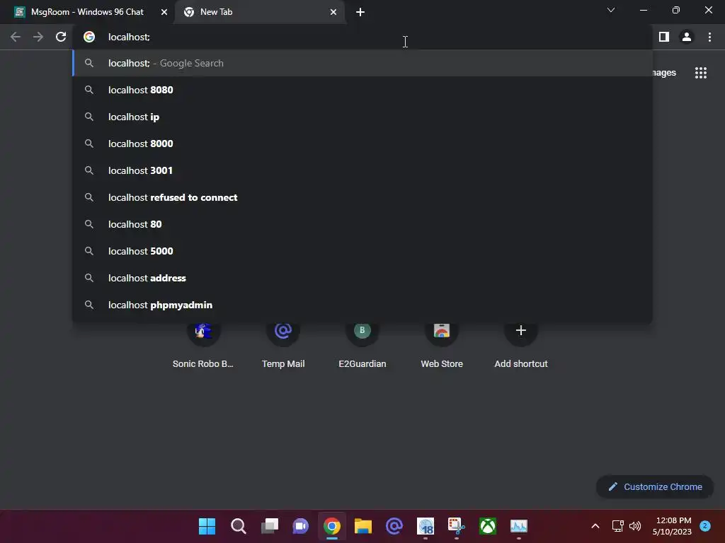Open the Temp Mail shortcut
The image size is (725, 543).
click(x=283, y=344)
